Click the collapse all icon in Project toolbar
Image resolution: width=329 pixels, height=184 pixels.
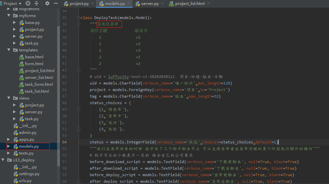point(36,3)
